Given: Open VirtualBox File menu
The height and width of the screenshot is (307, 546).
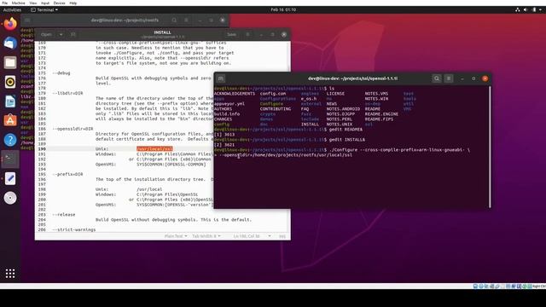Looking at the screenshot, I should click(5, 3).
